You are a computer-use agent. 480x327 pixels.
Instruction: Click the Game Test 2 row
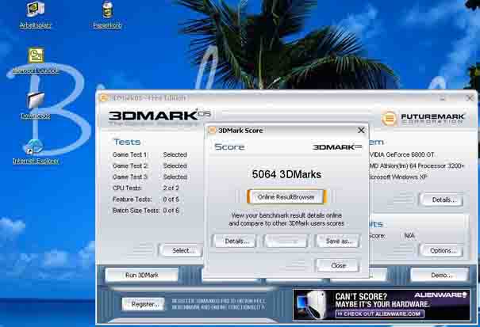click(150, 165)
